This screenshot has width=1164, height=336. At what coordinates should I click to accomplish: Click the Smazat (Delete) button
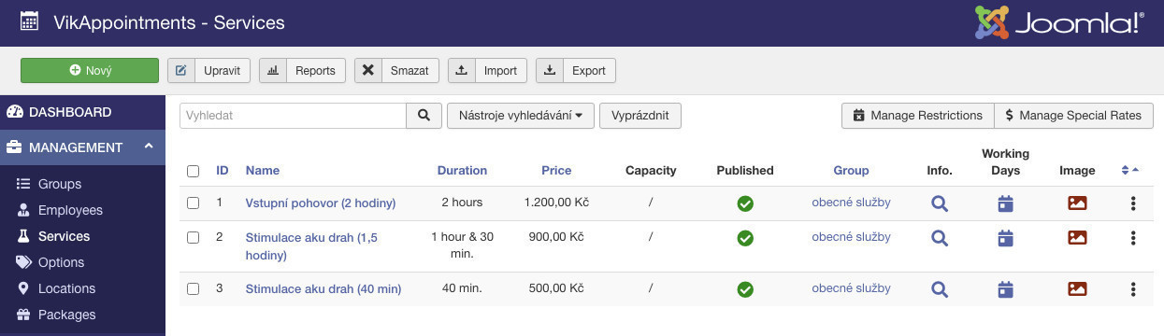click(396, 70)
